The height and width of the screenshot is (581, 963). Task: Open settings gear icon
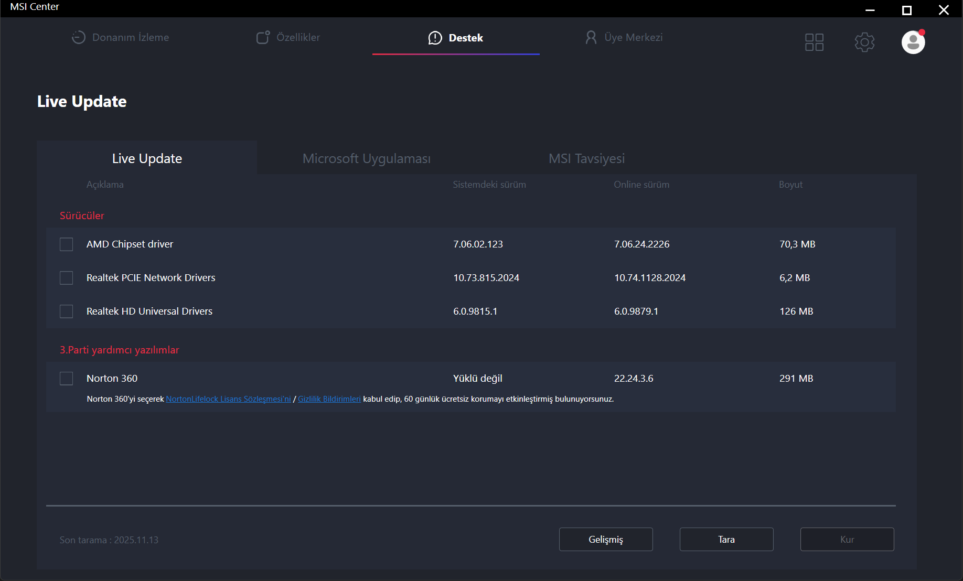(x=864, y=42)
